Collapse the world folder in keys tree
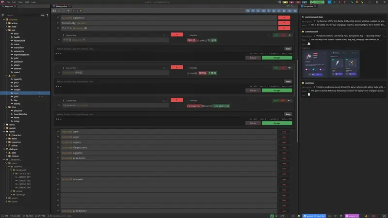The height and width of the screenshot is (218, 388). 4,132
